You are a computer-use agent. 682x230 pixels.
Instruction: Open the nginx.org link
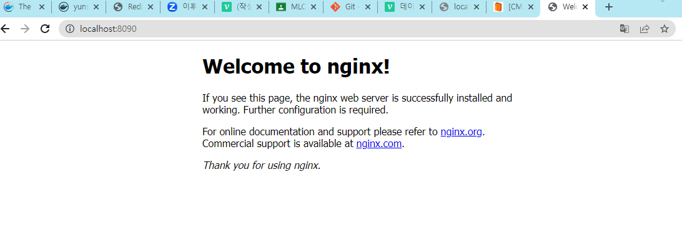point(461,132)
